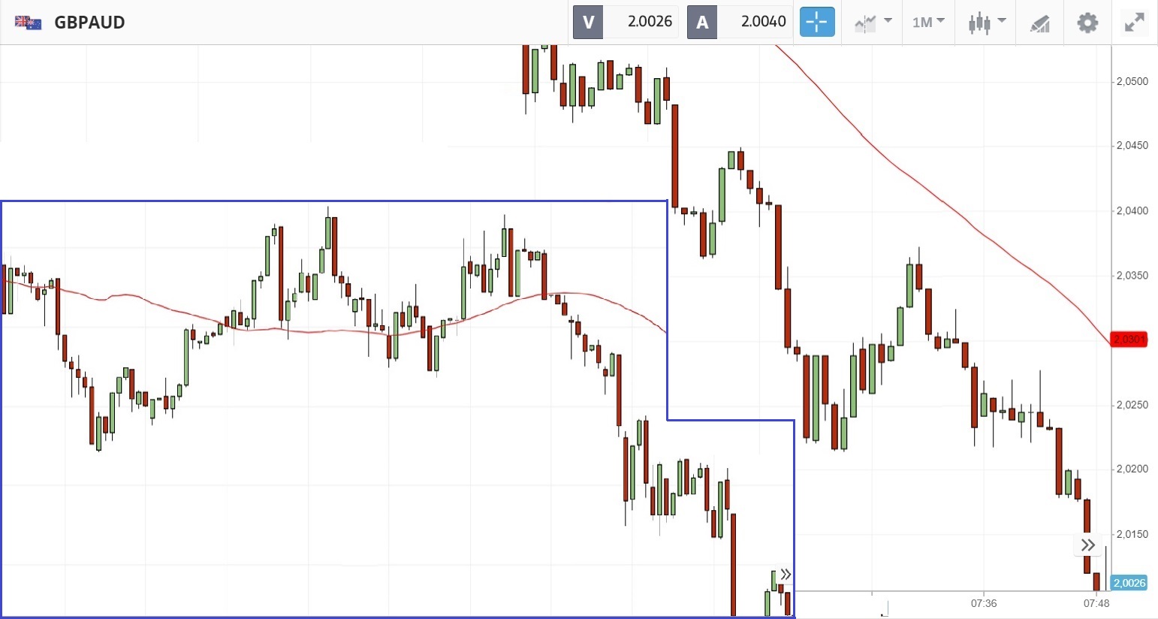
Task: Open chart settings gear icon
Action: [1087, 23]
